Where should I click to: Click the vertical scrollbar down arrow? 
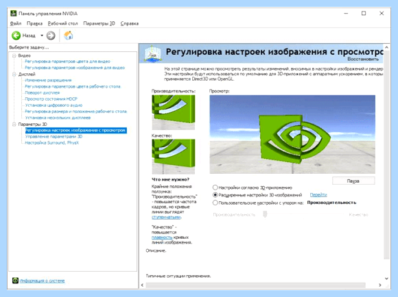click(386, 279)
